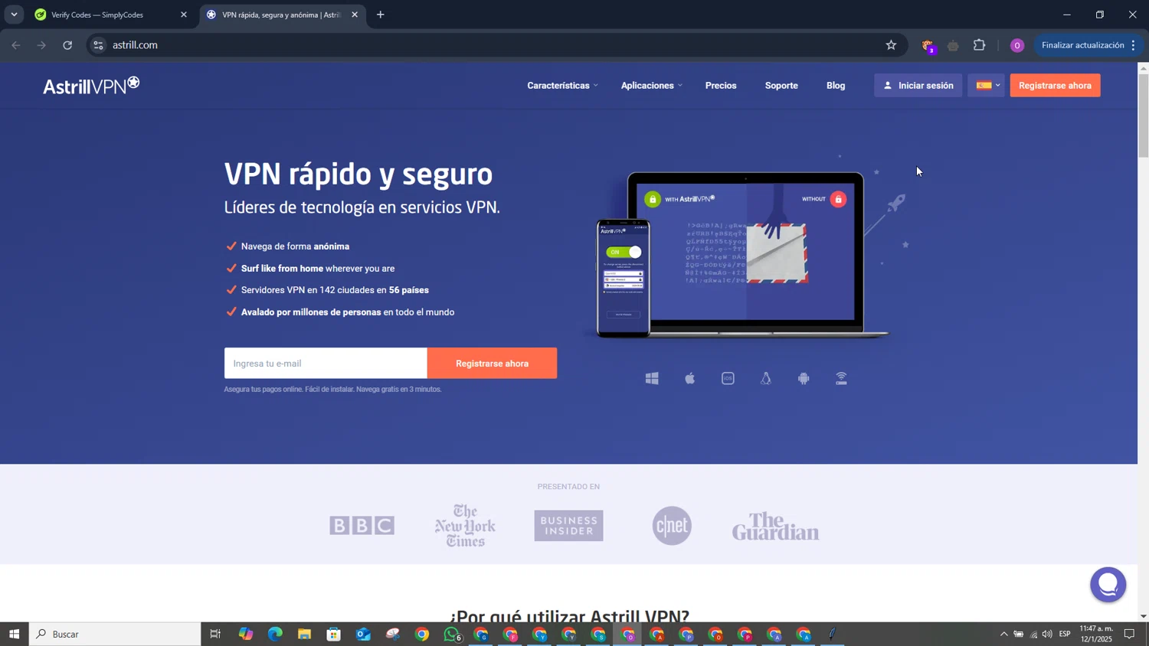The image size is (1149, 646).
Task: Click the 'VPN rápido y seguro' headline
Action: click(358, 175)
